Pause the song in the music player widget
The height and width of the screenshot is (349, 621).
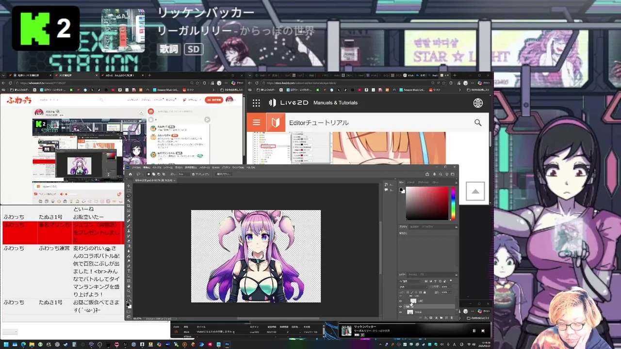click(x=474, y=331)
